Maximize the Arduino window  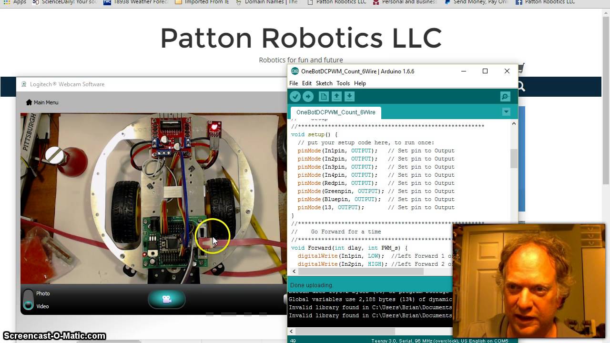485,71
